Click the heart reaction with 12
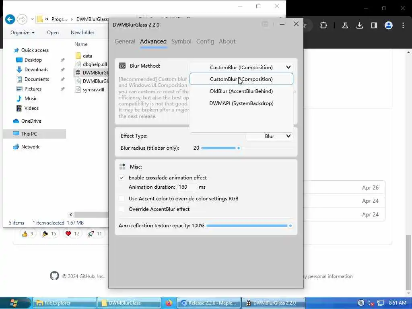412x309 pixels. (72, 234)
